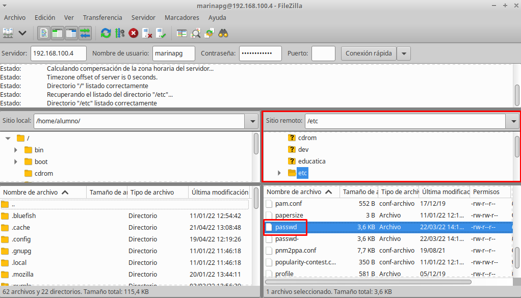Toggle local directory tree view icon

coord(58,33)
